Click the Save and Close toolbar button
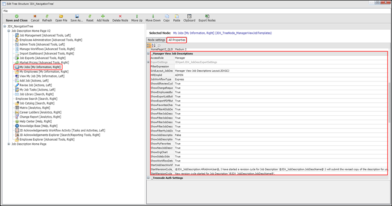The width and height of the screenshot is (392, 206). tap(17, 18)
